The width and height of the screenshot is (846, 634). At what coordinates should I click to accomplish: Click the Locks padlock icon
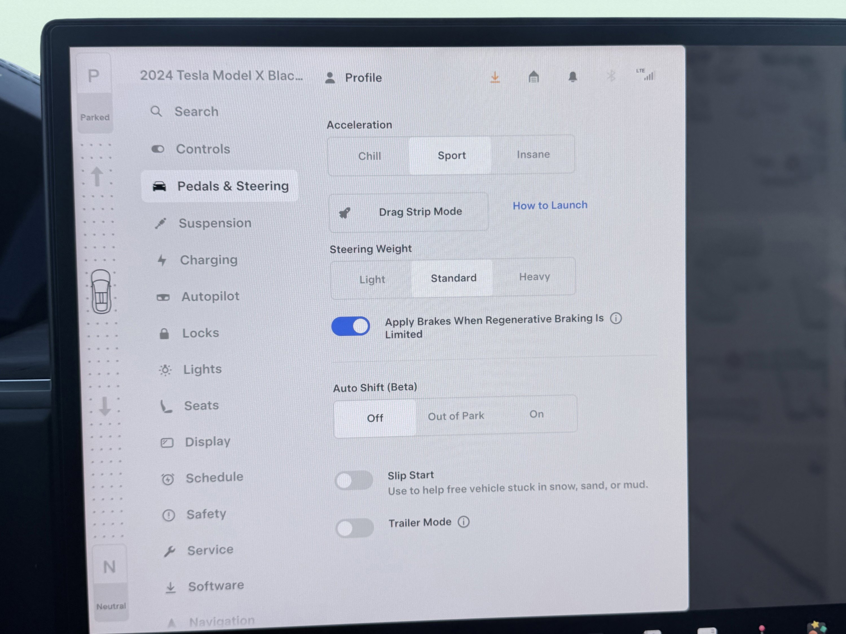[x=164, y=334]
